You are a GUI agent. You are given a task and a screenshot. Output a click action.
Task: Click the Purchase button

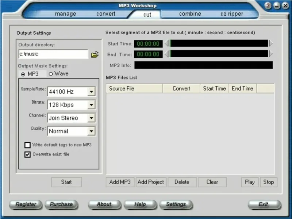61,204
